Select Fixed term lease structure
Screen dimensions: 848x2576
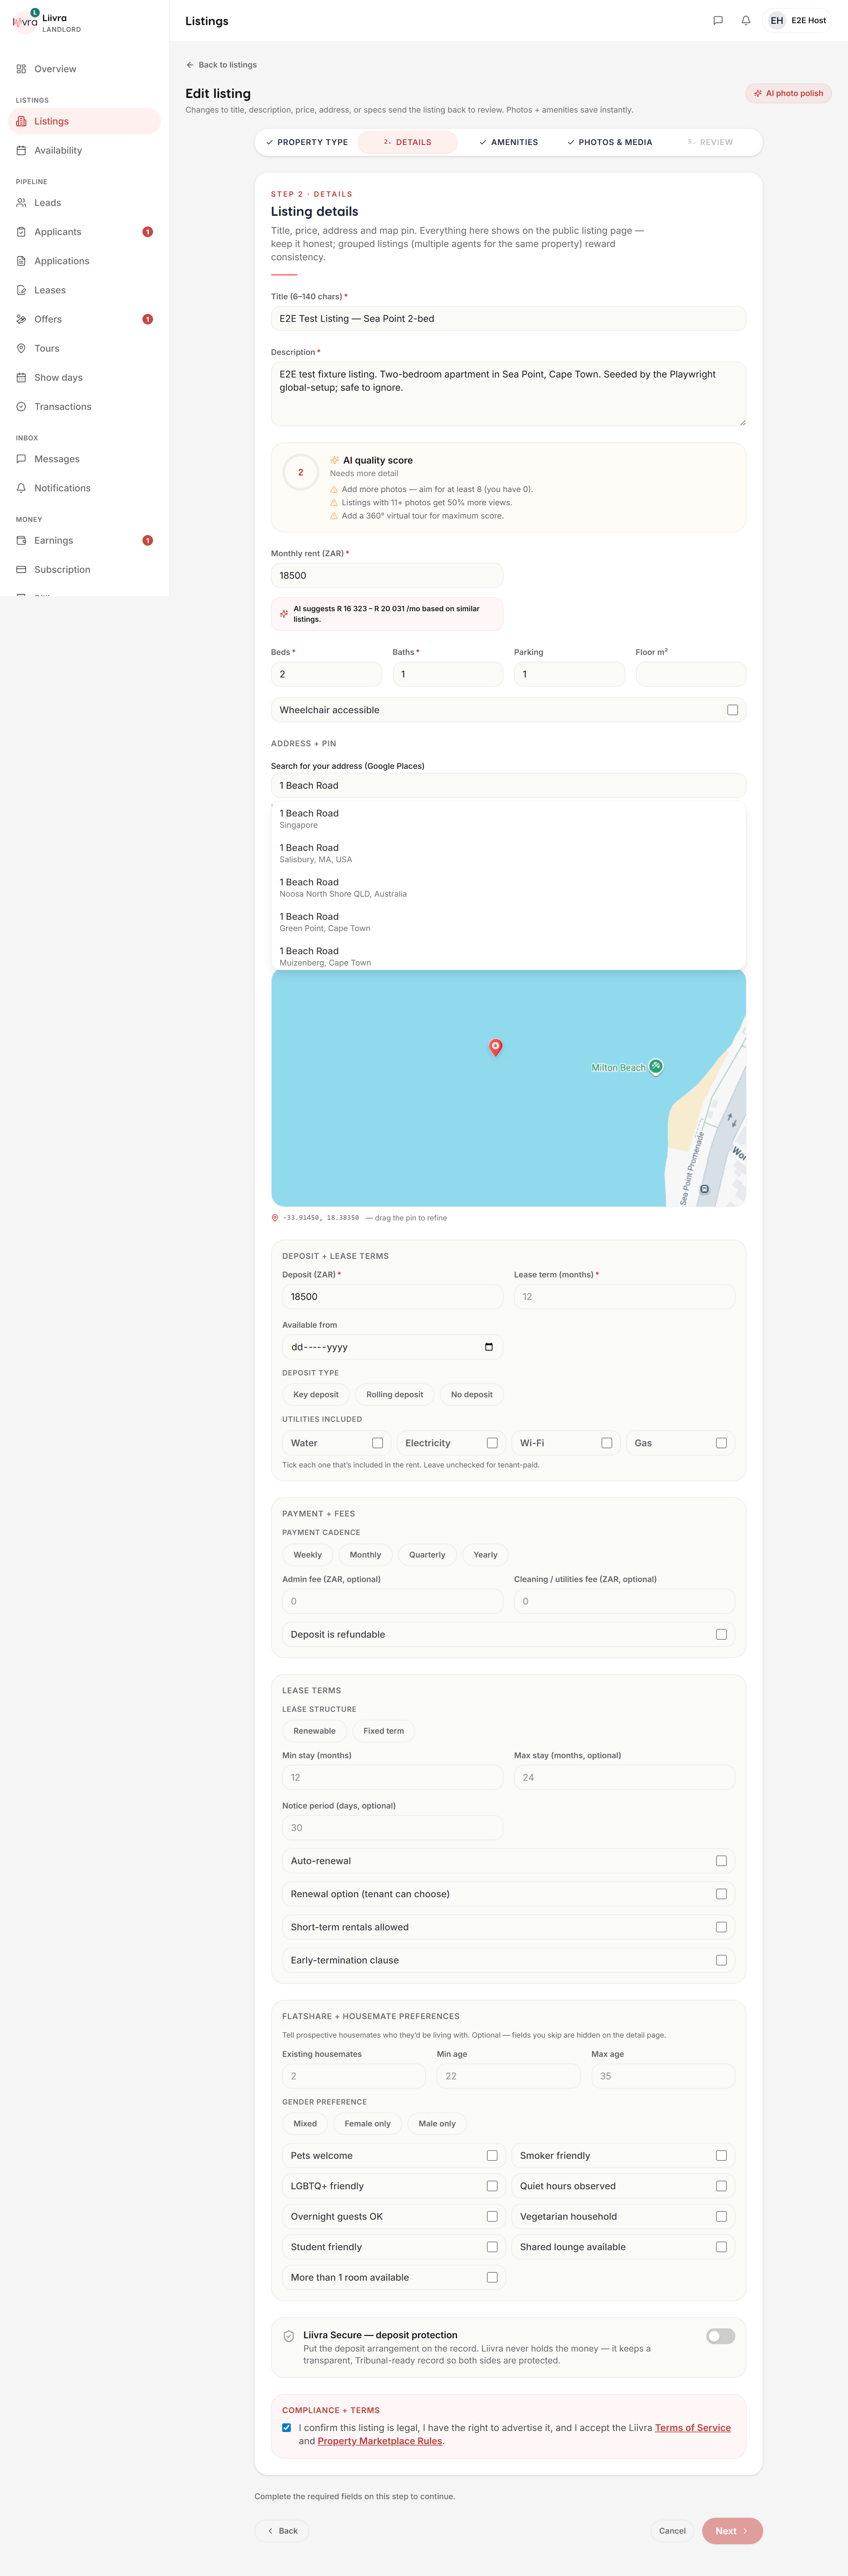[x=384, y=1731]
